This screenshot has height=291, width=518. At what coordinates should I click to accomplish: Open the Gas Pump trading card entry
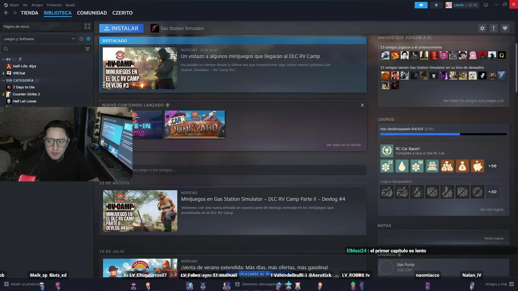point(443,267)
